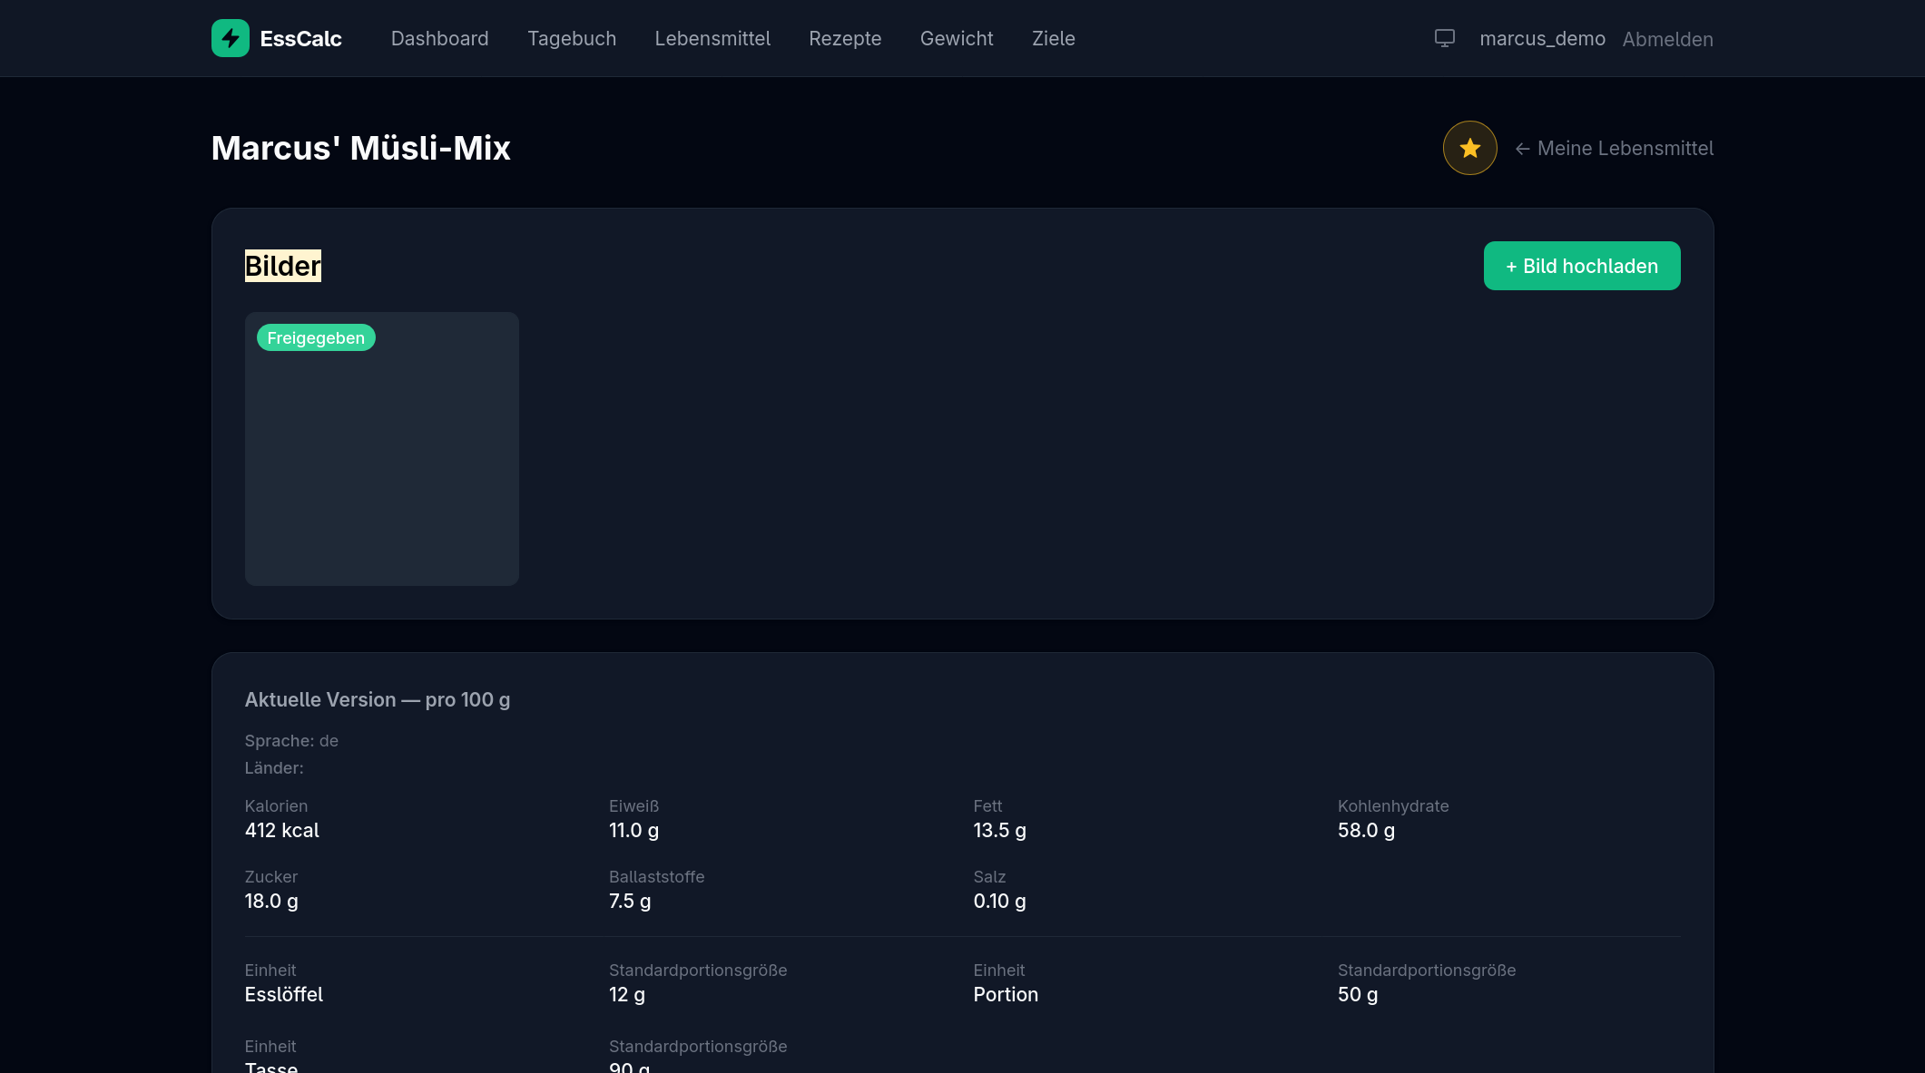Image resolution: width=1925 pixels, height=1073 pixels.
Task: Click the Kalorien label
Action: tap(276, 805)
